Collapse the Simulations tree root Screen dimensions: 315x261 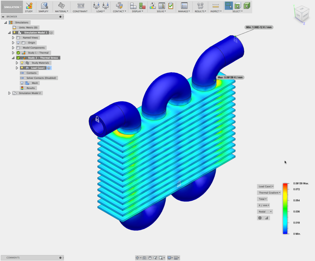pos(6,22)
